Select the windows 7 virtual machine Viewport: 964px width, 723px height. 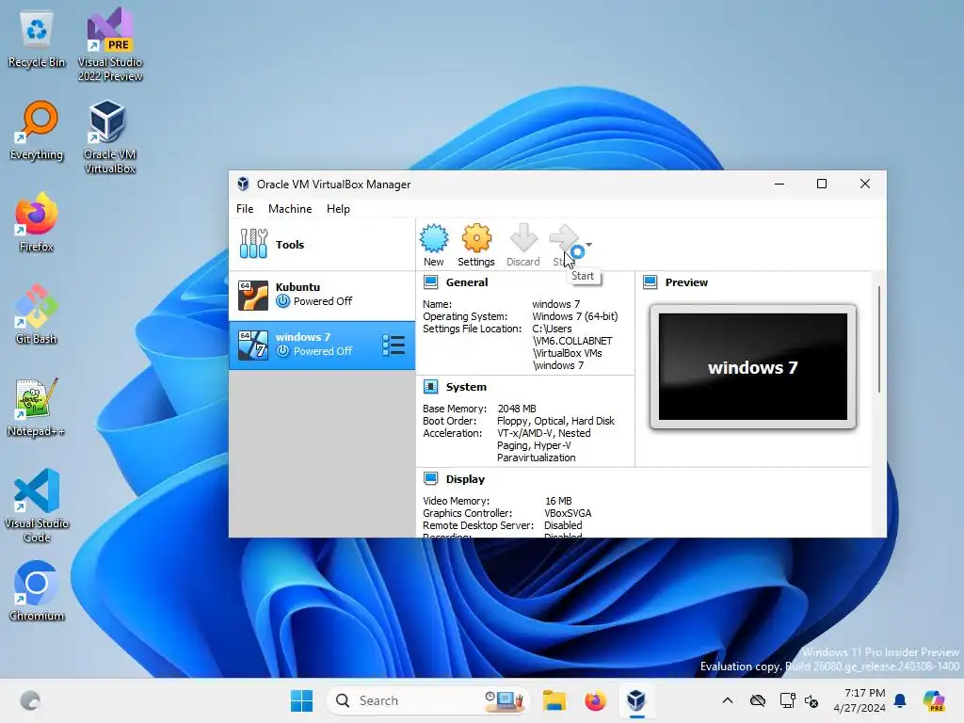pyautogui.click(x=322, y=345)
